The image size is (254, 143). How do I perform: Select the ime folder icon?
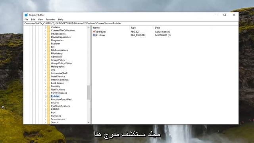[48, 70]
